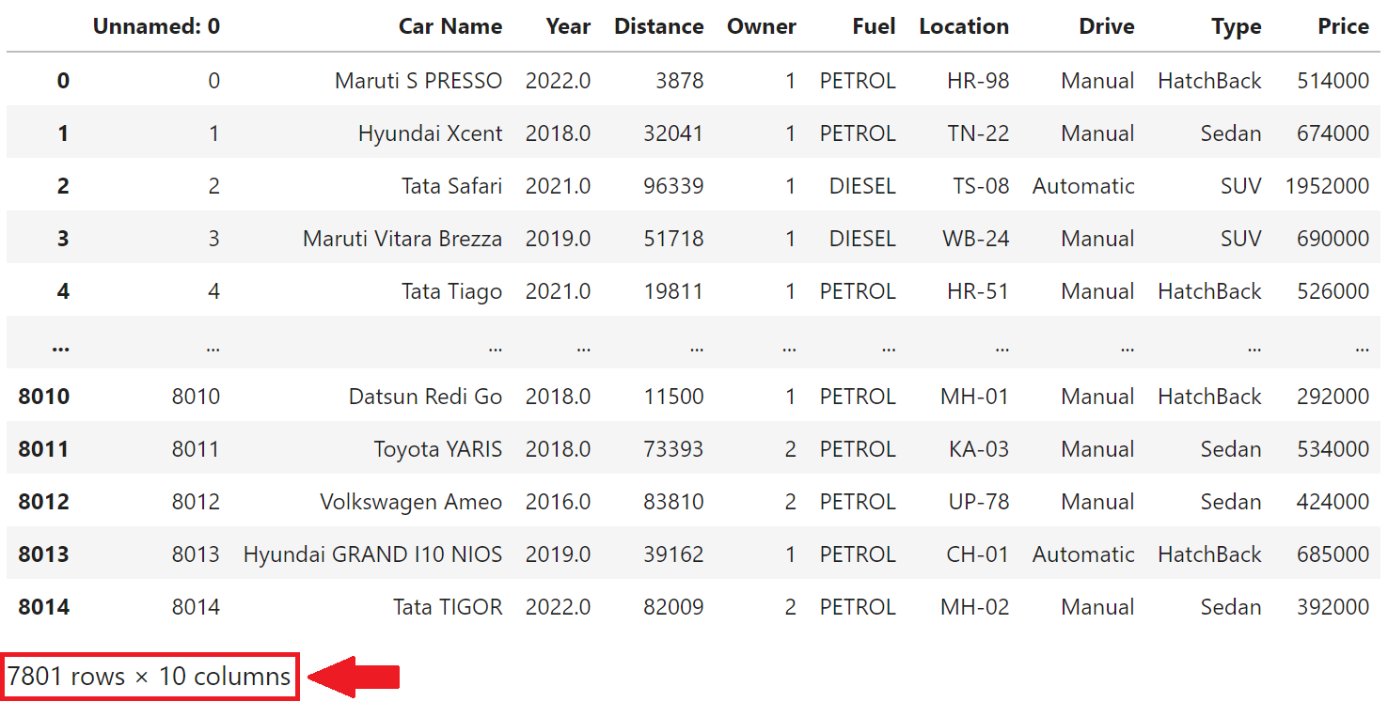Click 'DIESEL' in the Tata Safari row

[x=862, y=186]
